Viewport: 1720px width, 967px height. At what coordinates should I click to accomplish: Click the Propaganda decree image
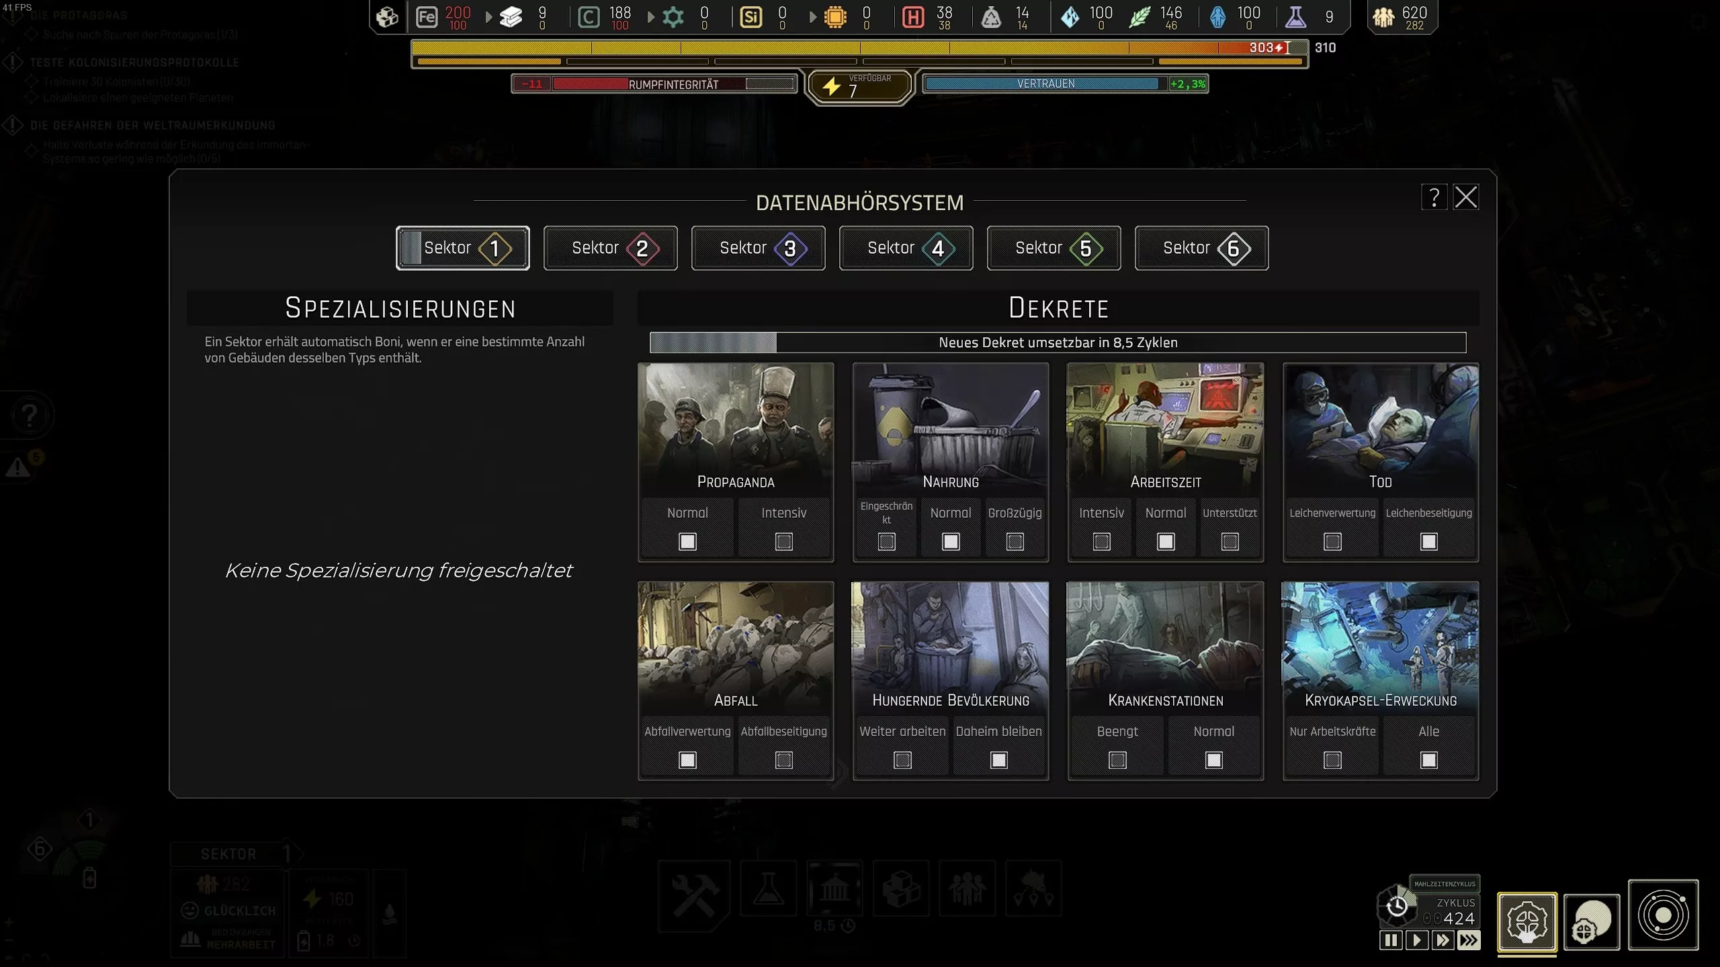point(736,430)
